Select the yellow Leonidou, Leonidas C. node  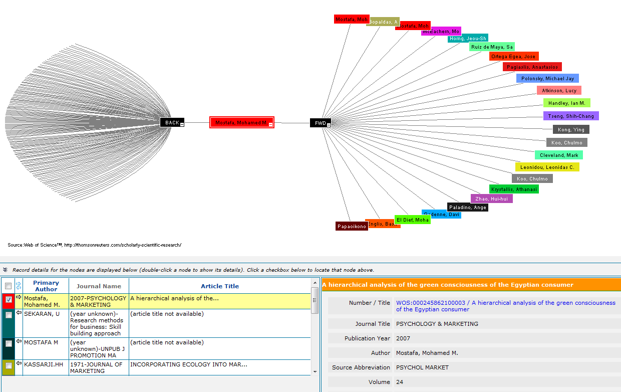(547, 167)
